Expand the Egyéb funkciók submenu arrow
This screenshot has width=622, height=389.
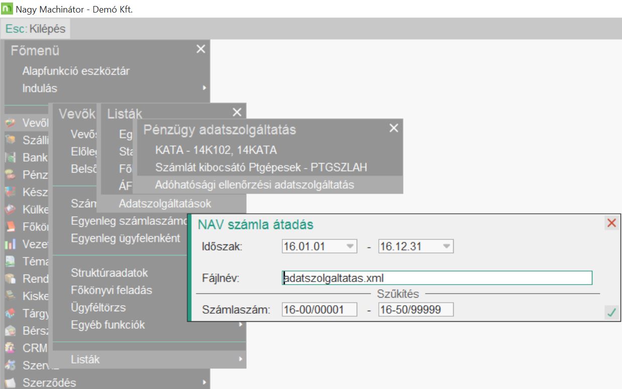pos(241,325)
